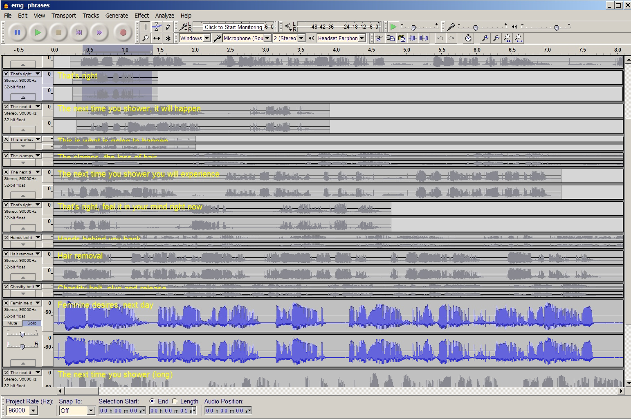Click the Mute button on Feminine desires track
Viewport: 631px width, 419px height.
click(13, 323)
